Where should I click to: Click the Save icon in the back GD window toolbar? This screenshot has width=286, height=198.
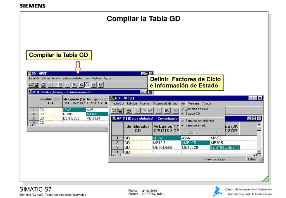(36, 85)
